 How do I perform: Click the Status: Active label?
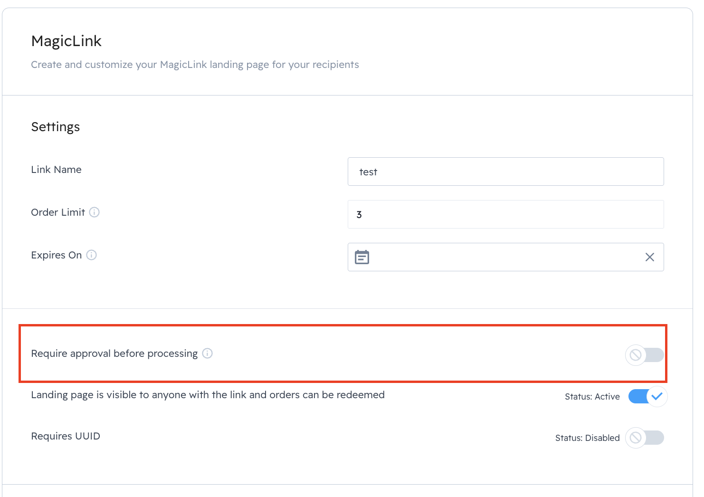pos(592,397)
